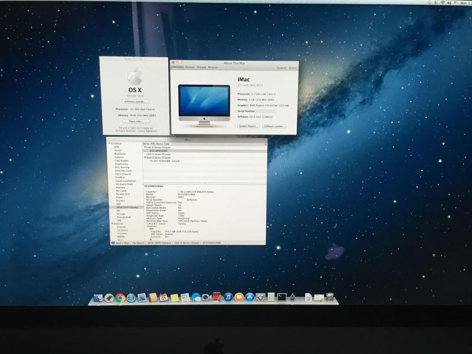Open the Trash in the dock
The height and width of the screenshot is (354, 472).
tap(329, 297)
